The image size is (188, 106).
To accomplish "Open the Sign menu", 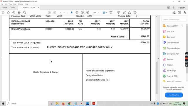I will 15,4.
